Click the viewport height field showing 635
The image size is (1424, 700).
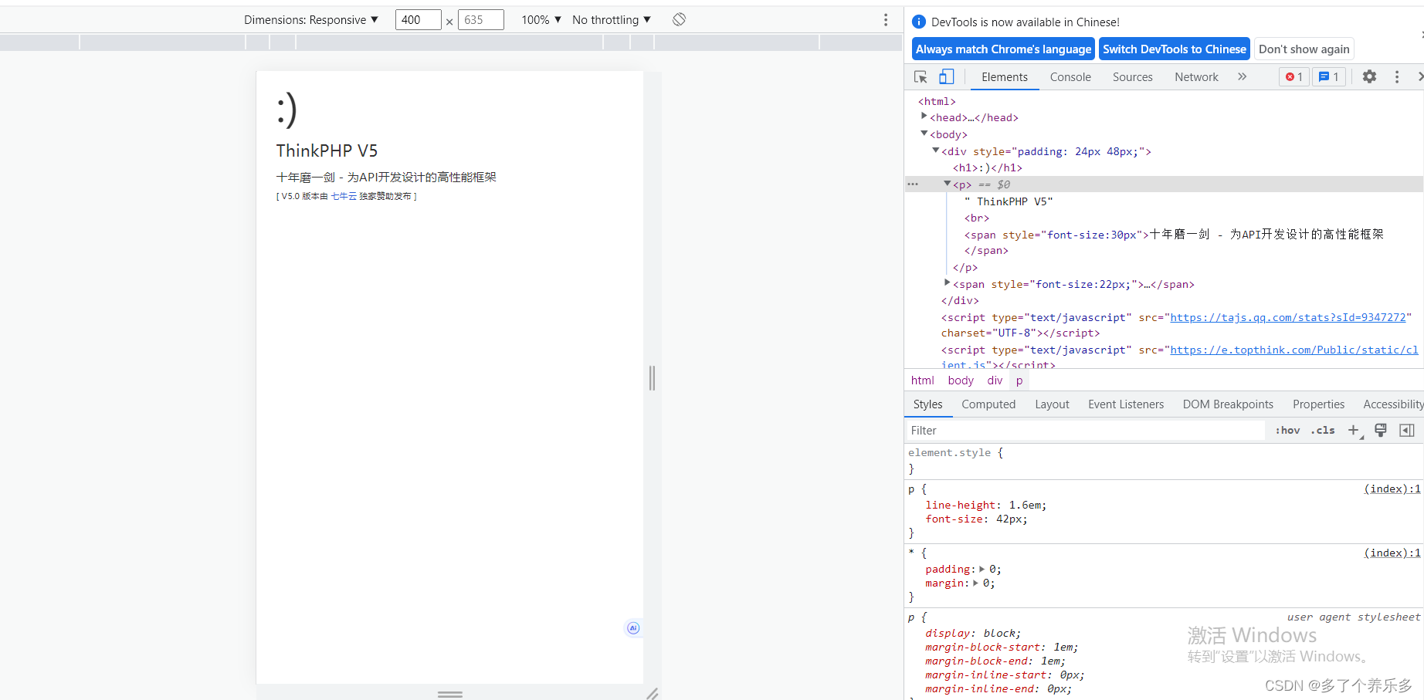click(x=480, y=19)
